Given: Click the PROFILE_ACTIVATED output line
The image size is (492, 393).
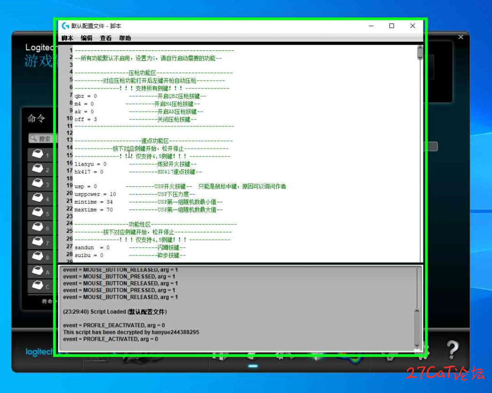Looking at the screenshot, I should point(110,339).
